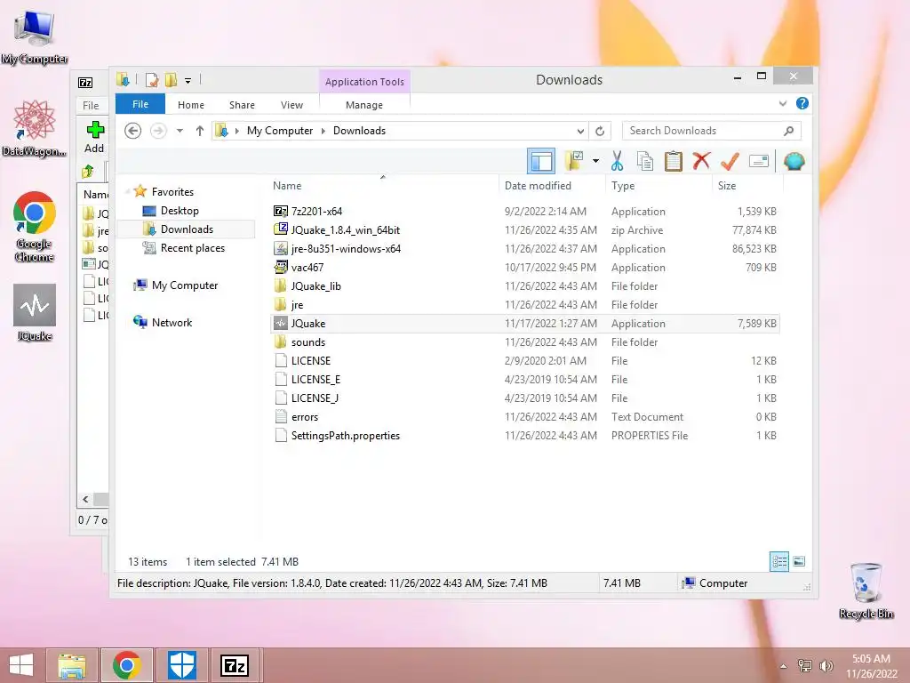Open the File menu in 7-Zip window
This screenshot has width=910, height=683.
tap(92, 105)
